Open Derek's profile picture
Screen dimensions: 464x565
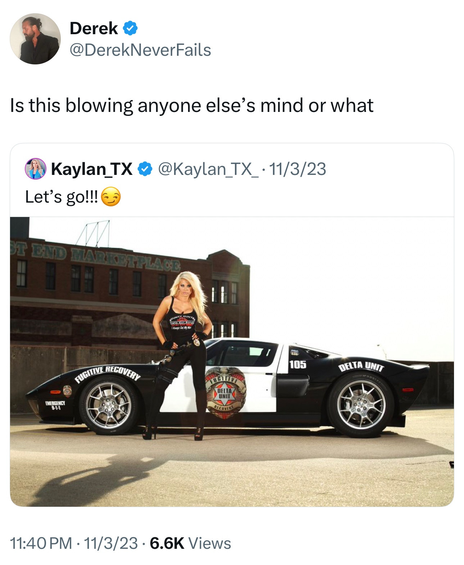35,39
